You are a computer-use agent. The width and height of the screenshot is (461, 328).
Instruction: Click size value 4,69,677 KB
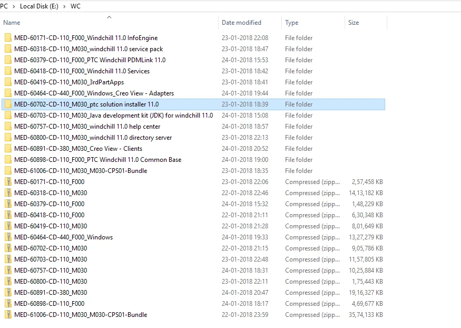pyautogui.click(x=367, y=304)
